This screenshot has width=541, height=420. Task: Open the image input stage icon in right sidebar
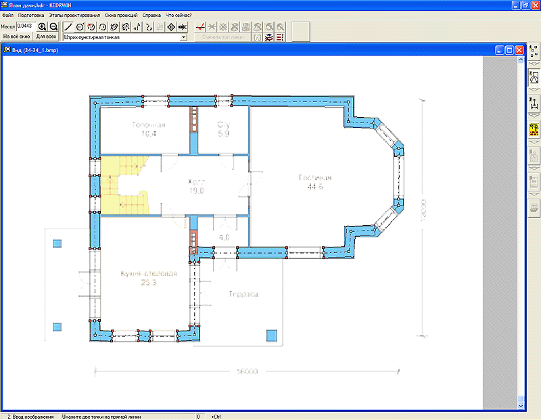coord(534,78)
